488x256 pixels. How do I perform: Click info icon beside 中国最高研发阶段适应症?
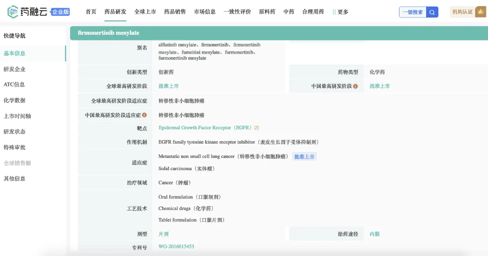[x=144, y=115]
